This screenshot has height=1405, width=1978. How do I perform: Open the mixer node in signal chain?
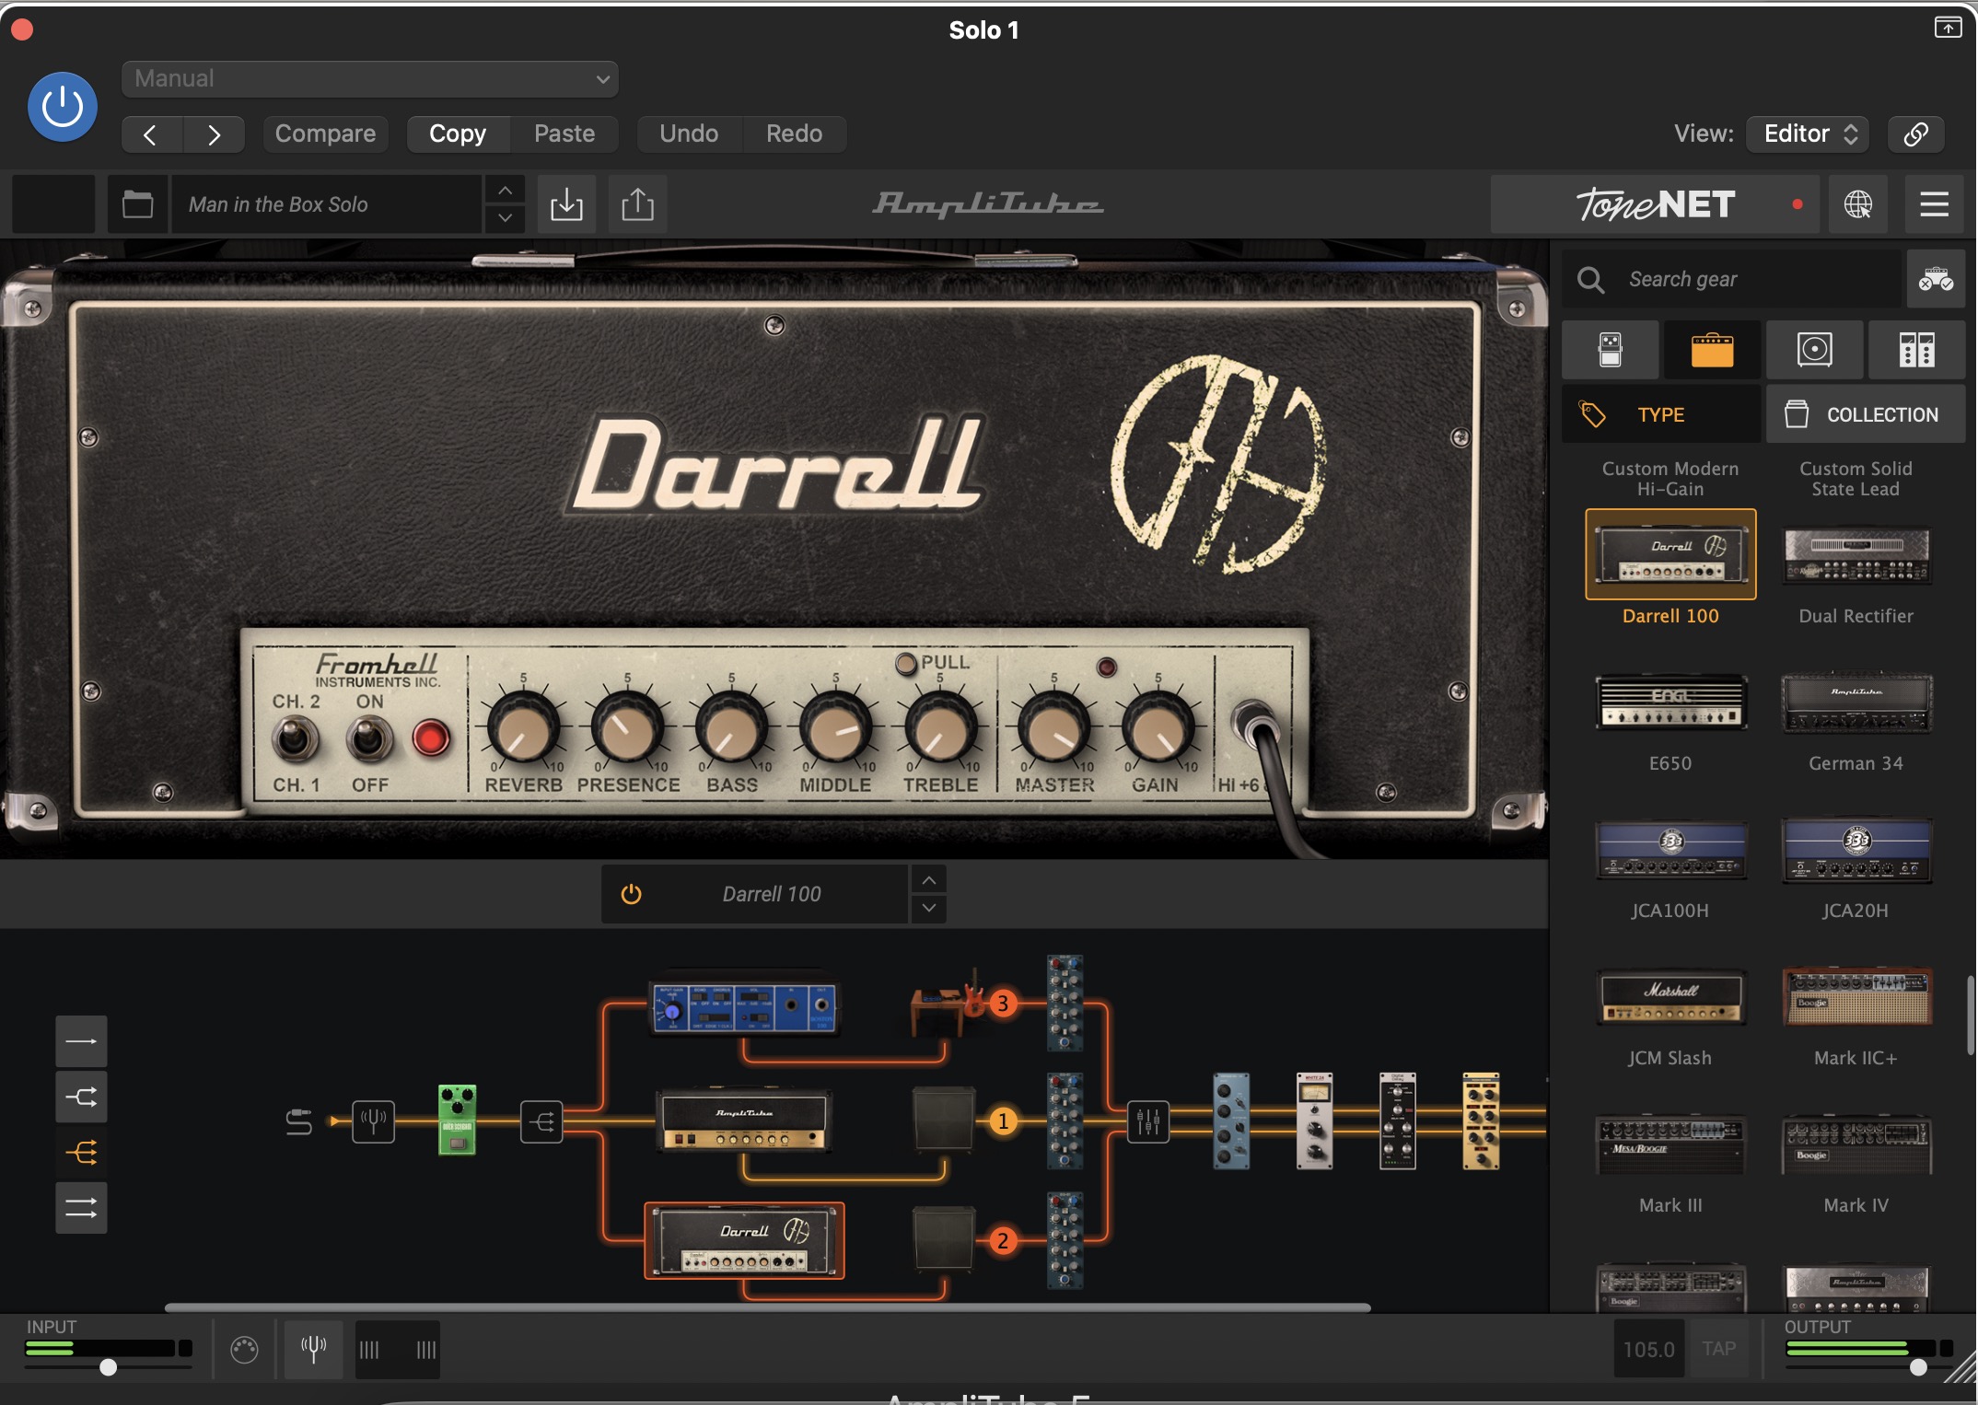[1148, 1121]
